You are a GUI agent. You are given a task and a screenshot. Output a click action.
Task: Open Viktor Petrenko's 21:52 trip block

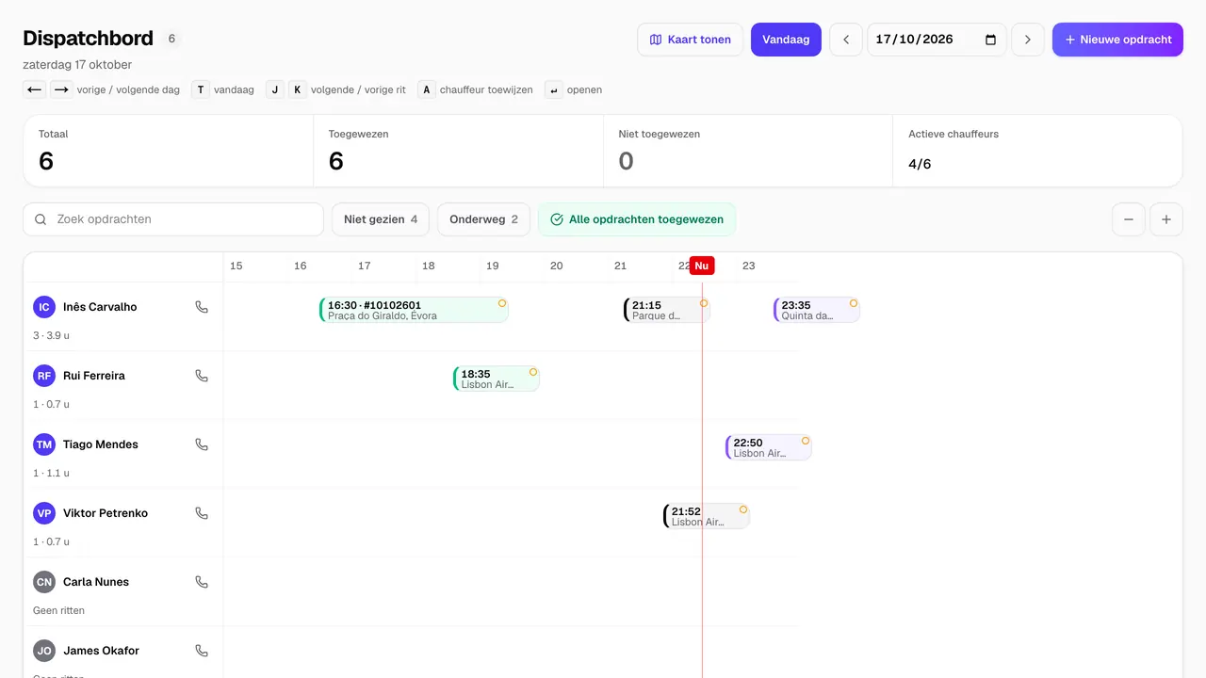[707, 516]
